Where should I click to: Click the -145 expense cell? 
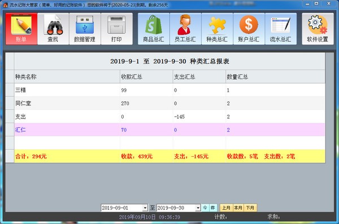(x=199, y=117)
